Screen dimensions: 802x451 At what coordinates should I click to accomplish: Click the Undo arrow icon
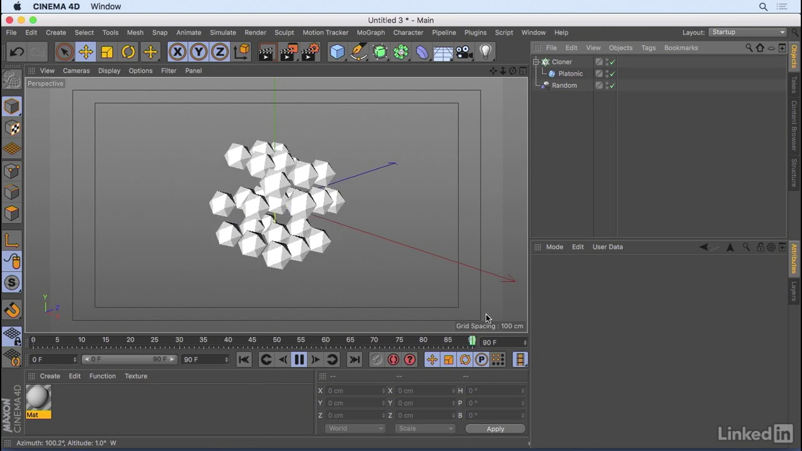(17, 52)
